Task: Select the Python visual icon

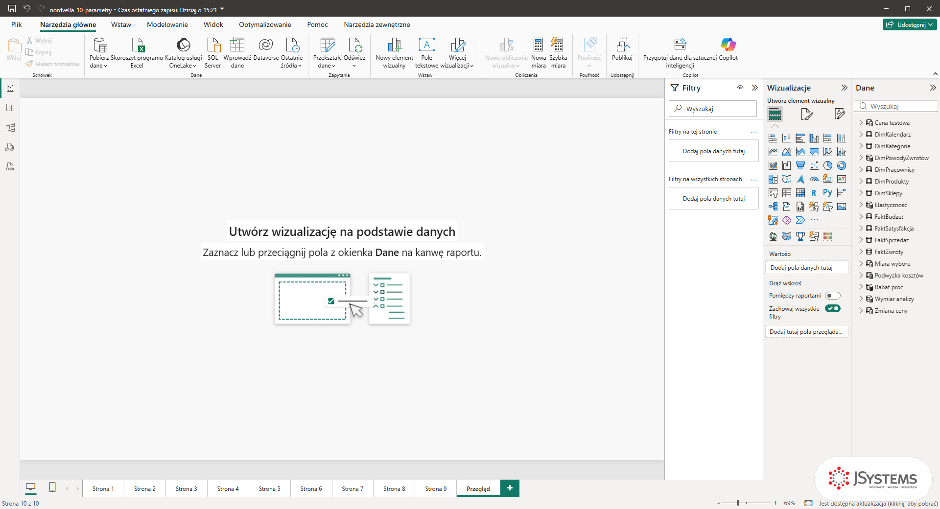Action: click(x=827, y=193)
